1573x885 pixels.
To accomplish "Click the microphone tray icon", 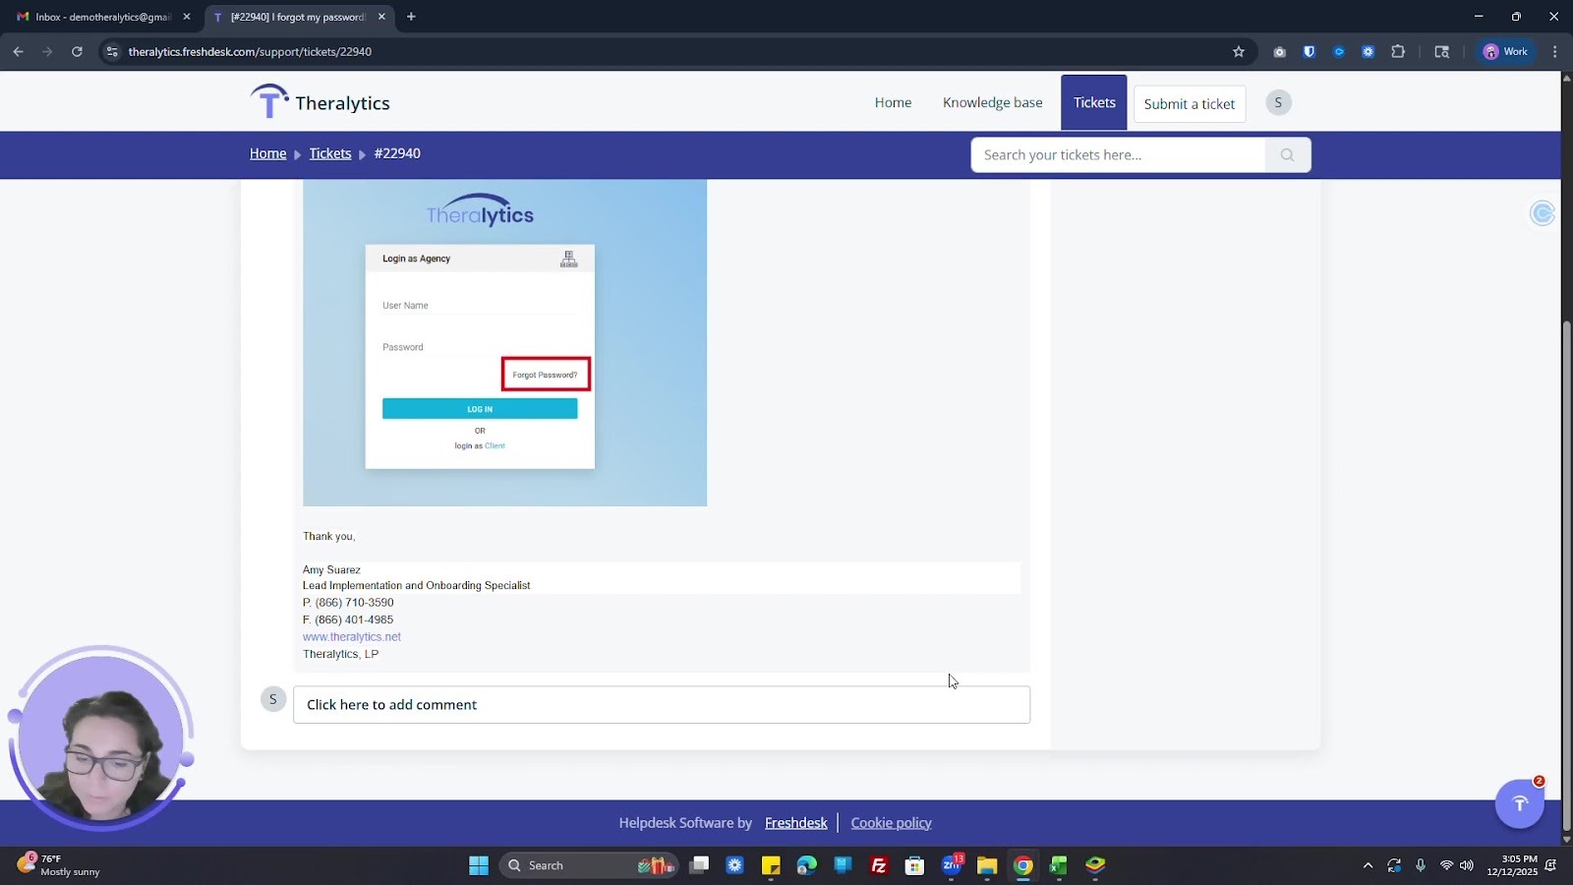I will (x=1421, y=865).
